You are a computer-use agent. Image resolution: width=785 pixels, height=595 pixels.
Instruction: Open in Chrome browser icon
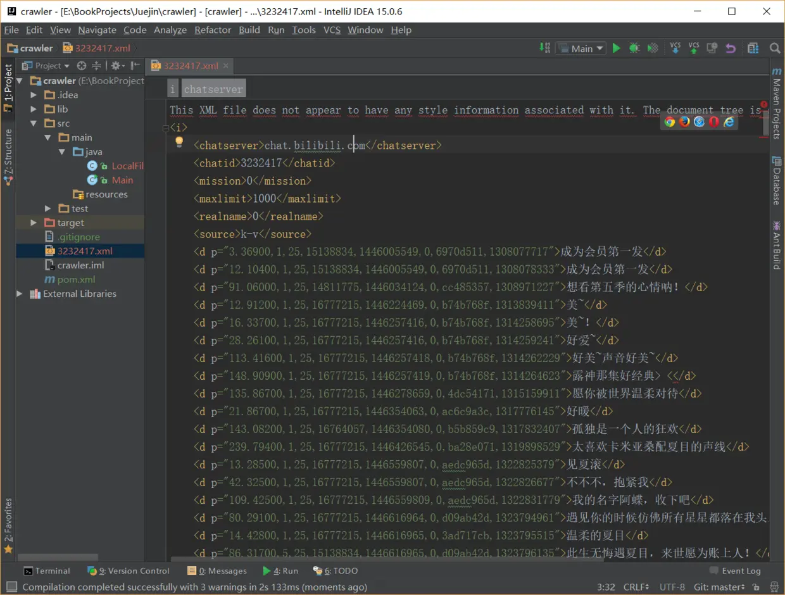point(670,122)
